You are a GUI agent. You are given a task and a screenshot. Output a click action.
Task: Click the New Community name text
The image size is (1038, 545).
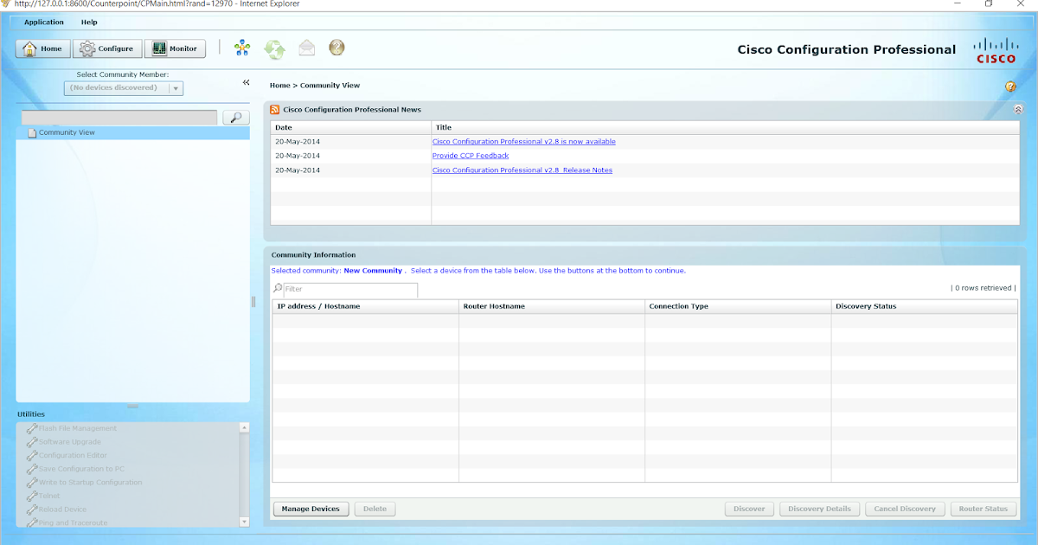[x=373, y=271]
